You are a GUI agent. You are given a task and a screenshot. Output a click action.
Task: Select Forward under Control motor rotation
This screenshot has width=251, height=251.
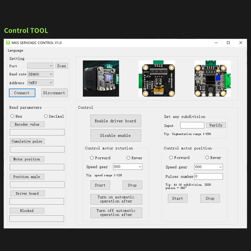click(x=92, y=158)
